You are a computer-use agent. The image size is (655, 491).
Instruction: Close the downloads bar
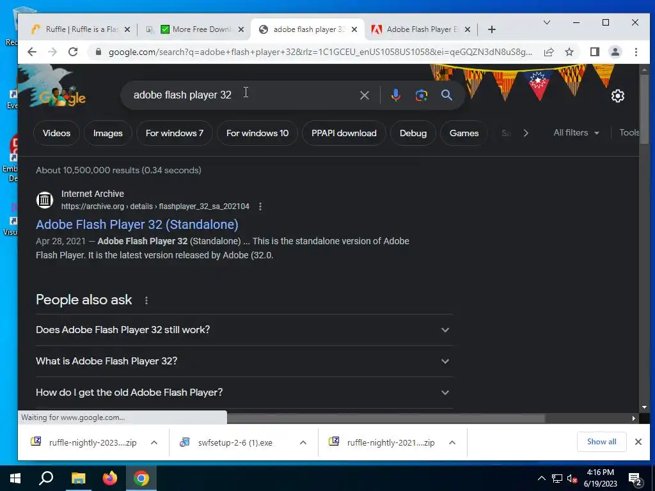pos(638,442)
